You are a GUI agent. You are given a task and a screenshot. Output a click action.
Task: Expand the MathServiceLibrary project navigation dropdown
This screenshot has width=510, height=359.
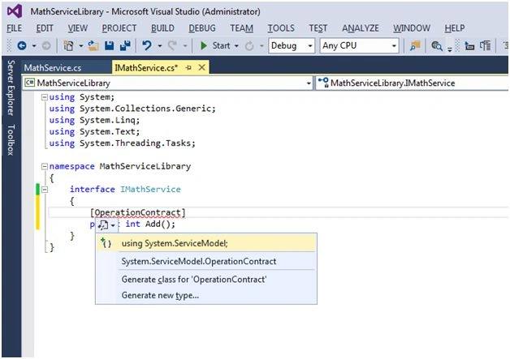pyautogui.click(x=167, y=83)
